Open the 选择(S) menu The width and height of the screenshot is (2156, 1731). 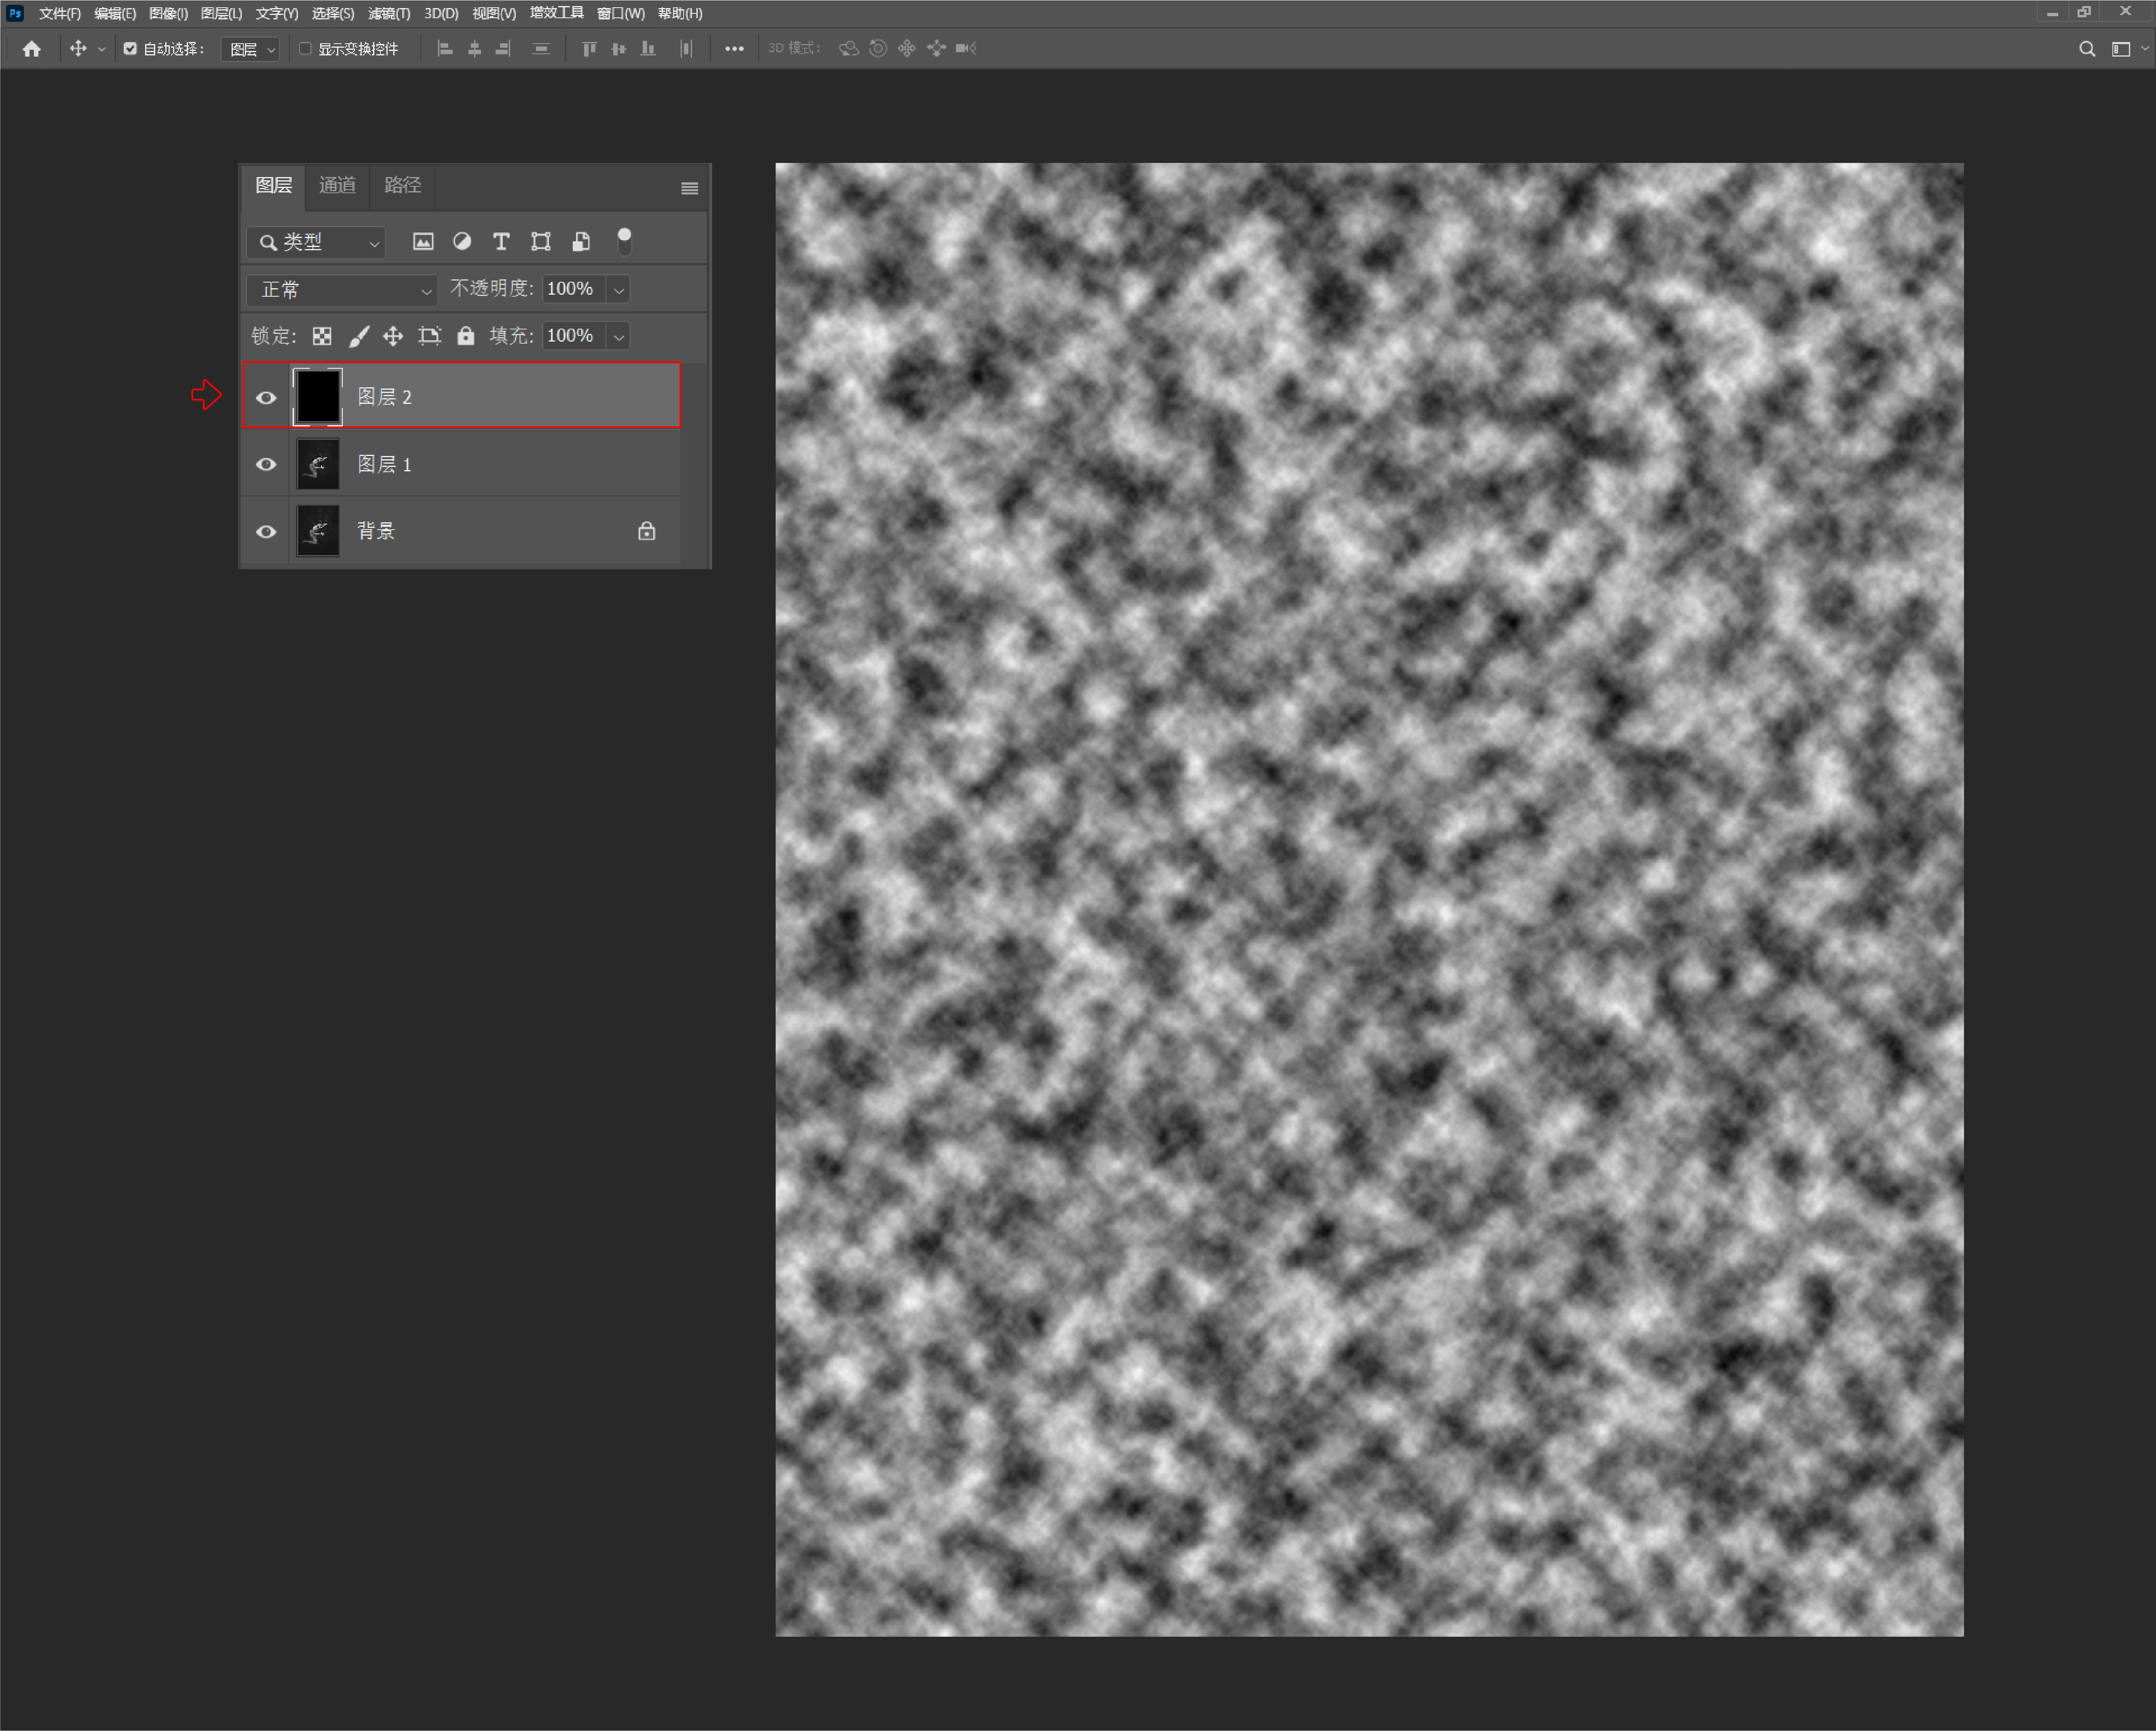pyautogui.click(x=333, y=14)
